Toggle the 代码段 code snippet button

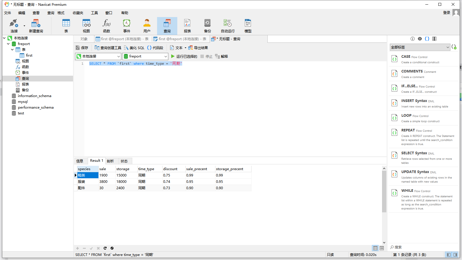click(155, 48)
